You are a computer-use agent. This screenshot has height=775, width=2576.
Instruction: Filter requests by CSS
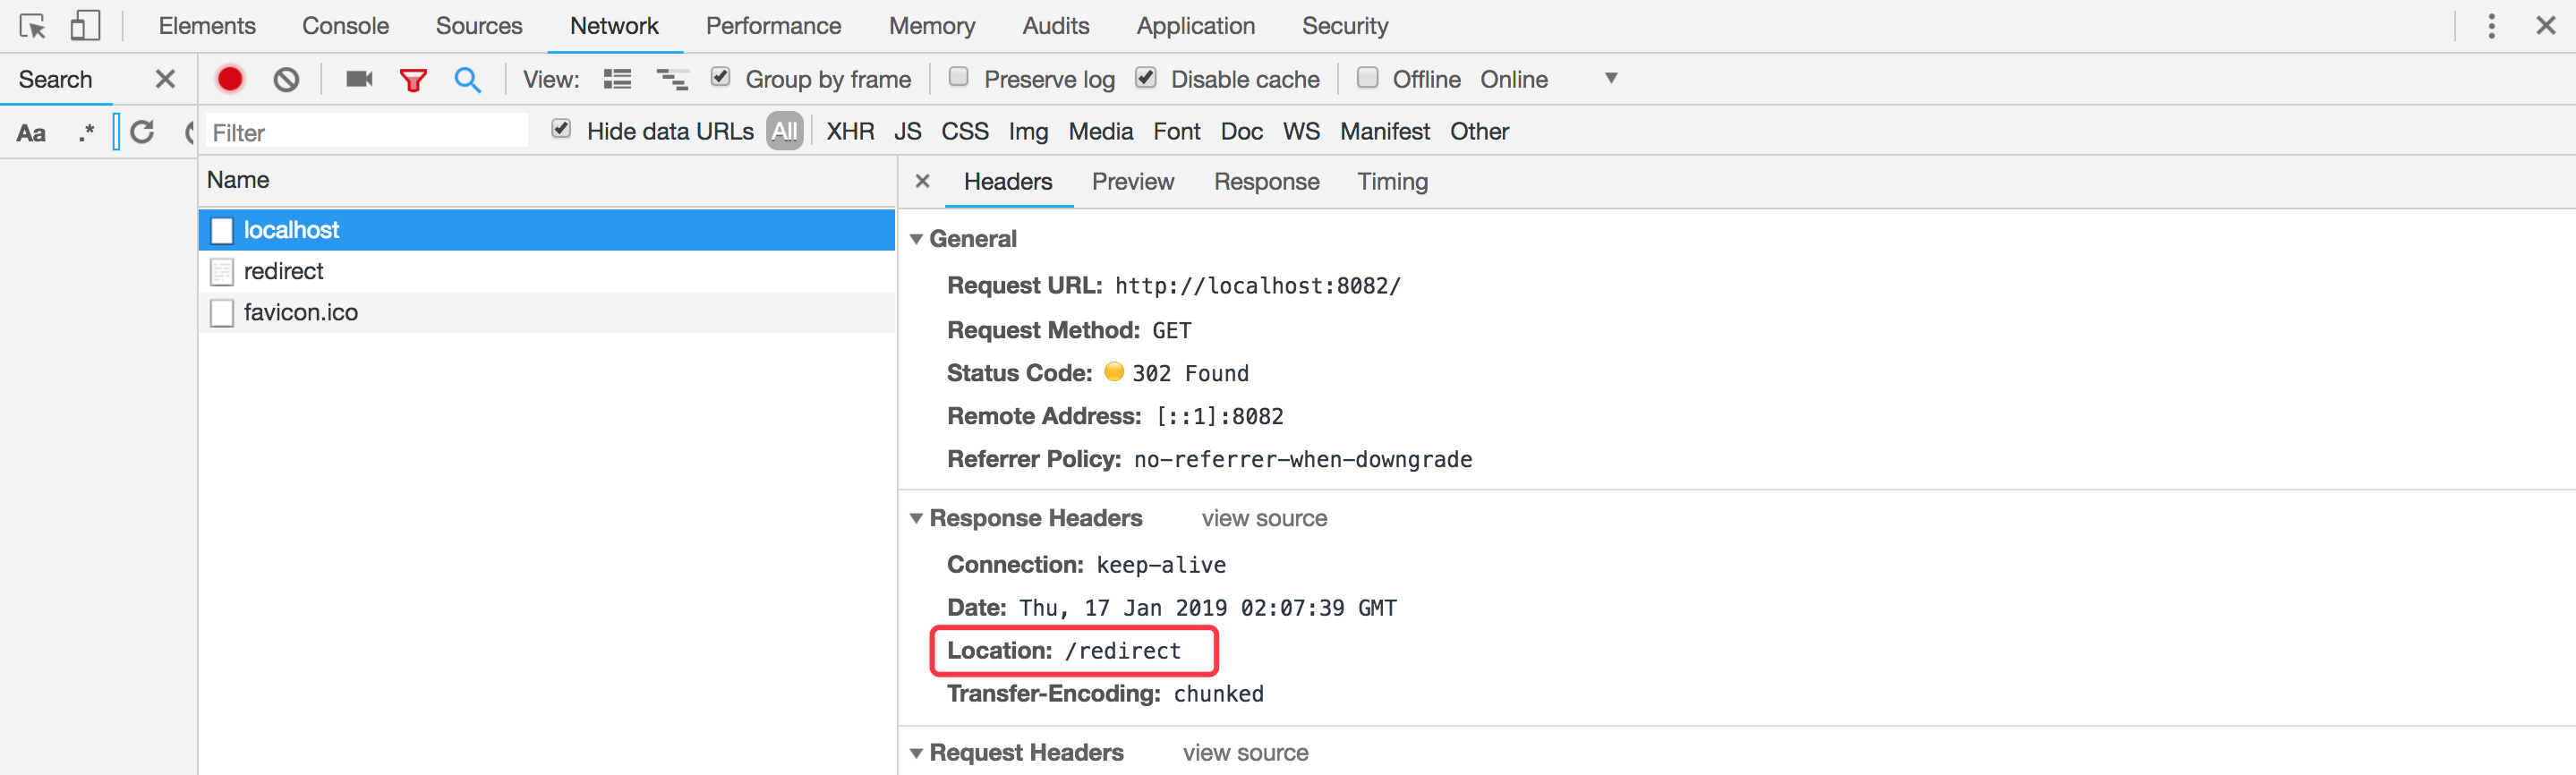pos(964,132)
